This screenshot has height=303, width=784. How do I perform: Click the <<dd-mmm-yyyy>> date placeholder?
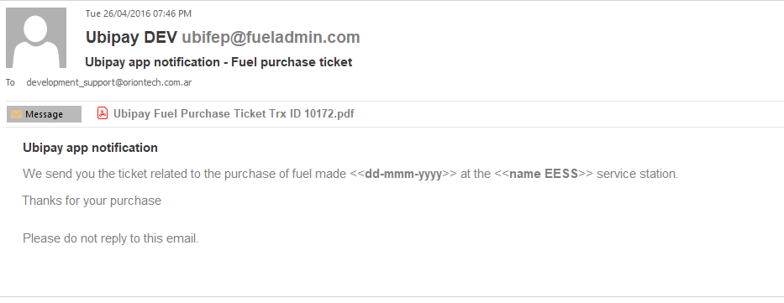pyautogui.click(x=403, y=175)
